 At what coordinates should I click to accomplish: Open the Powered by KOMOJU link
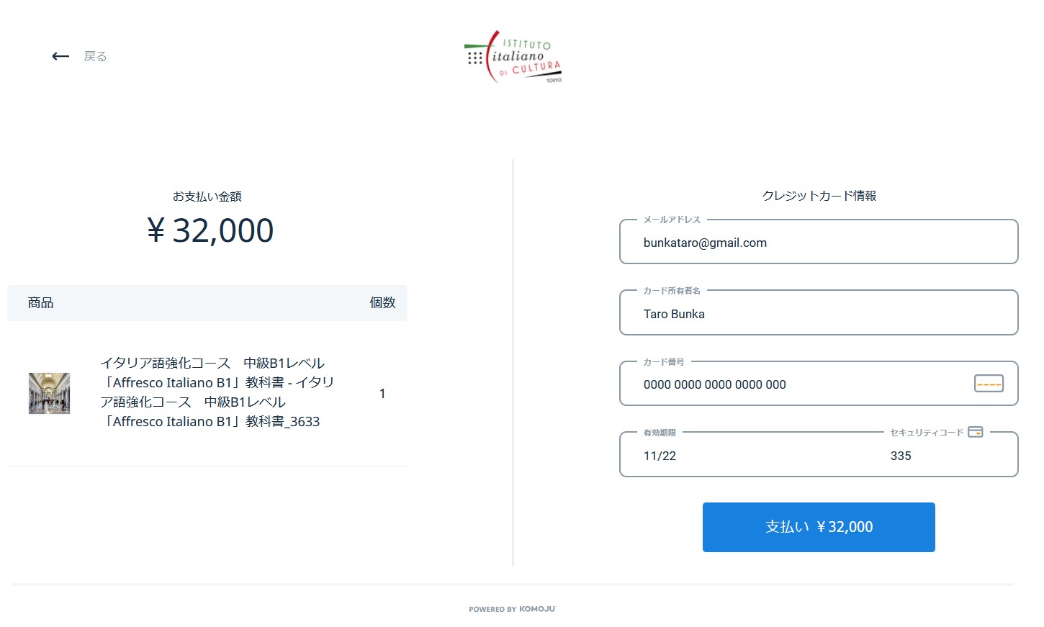(513, 609)
